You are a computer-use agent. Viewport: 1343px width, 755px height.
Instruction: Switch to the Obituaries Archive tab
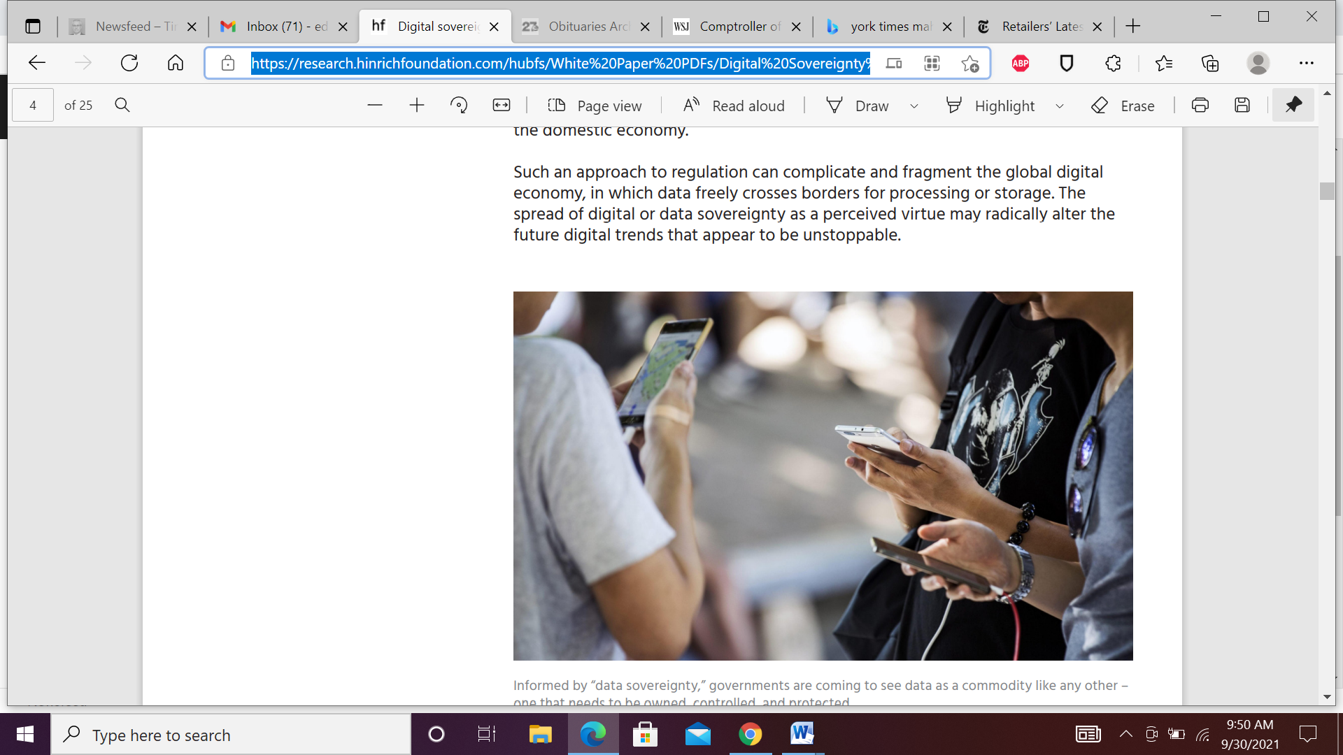tap(586, 27)
